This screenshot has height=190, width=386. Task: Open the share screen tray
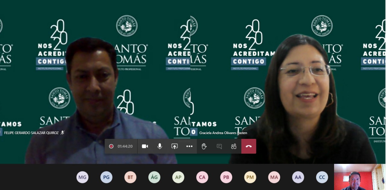[175, 146]
